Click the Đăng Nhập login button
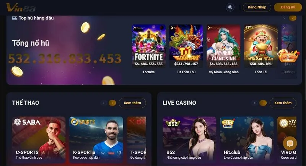Screen dimensions: 306x166 pyautogui.click(x=257, y=7)
